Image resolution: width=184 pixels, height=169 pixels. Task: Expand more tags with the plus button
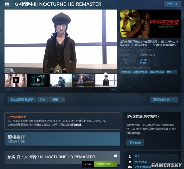(175, 72)
